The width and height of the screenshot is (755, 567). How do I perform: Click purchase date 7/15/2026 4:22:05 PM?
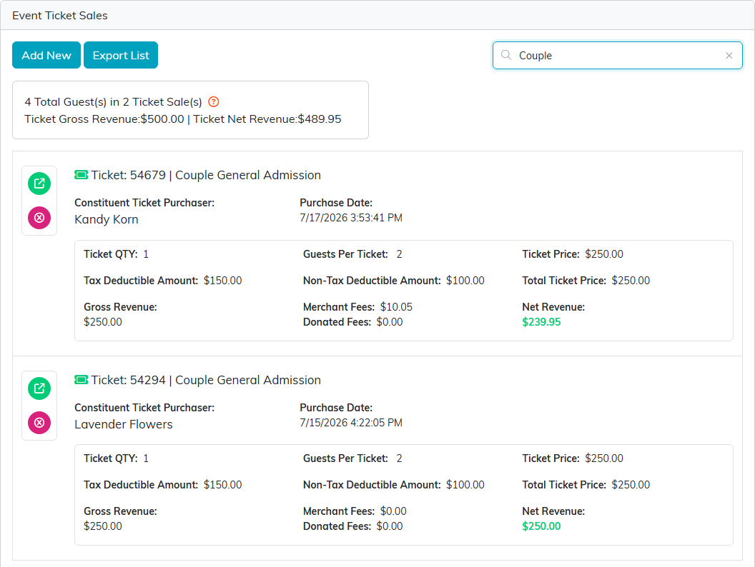pos(351,423)
